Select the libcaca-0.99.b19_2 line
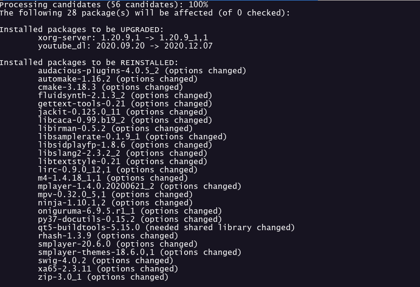This screenshot has height=287, width=420. point(125,120)
